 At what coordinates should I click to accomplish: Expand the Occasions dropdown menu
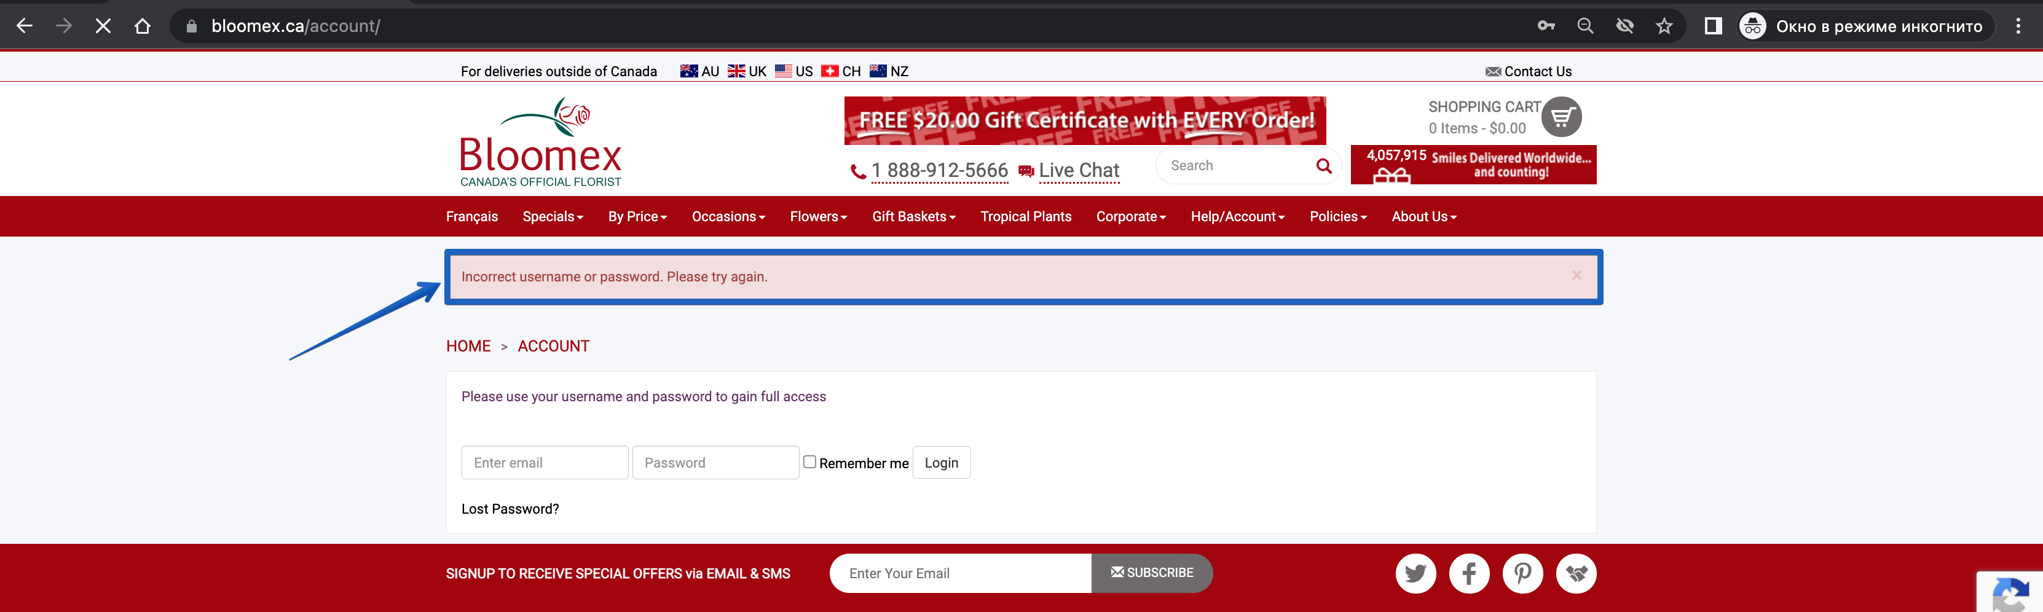click(x=728, y=216)
